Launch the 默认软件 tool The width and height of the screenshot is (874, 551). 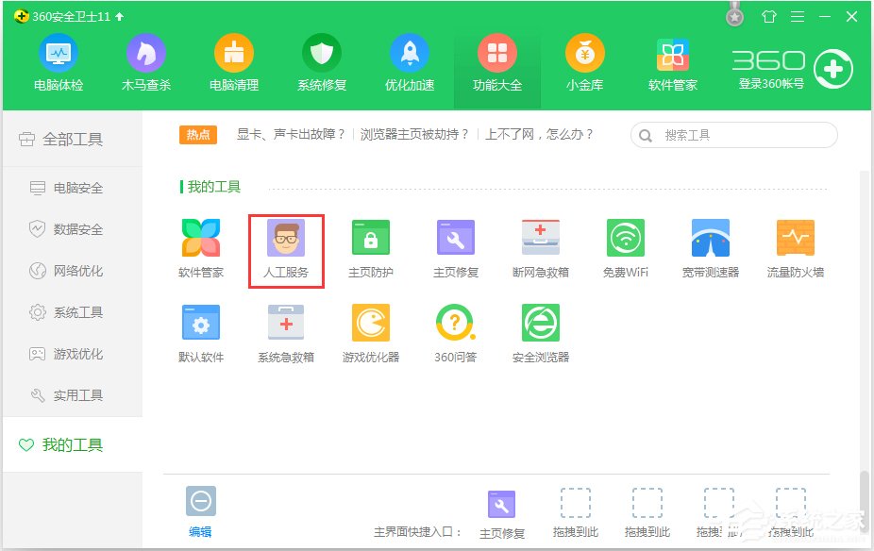(201, 330)
